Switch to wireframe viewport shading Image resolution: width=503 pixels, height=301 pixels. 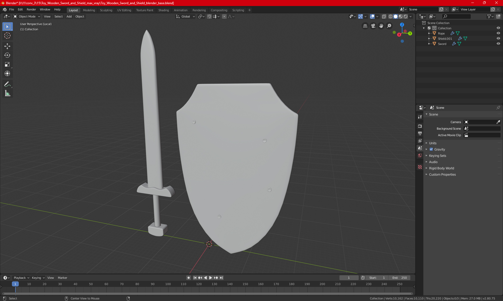[390, 16]
